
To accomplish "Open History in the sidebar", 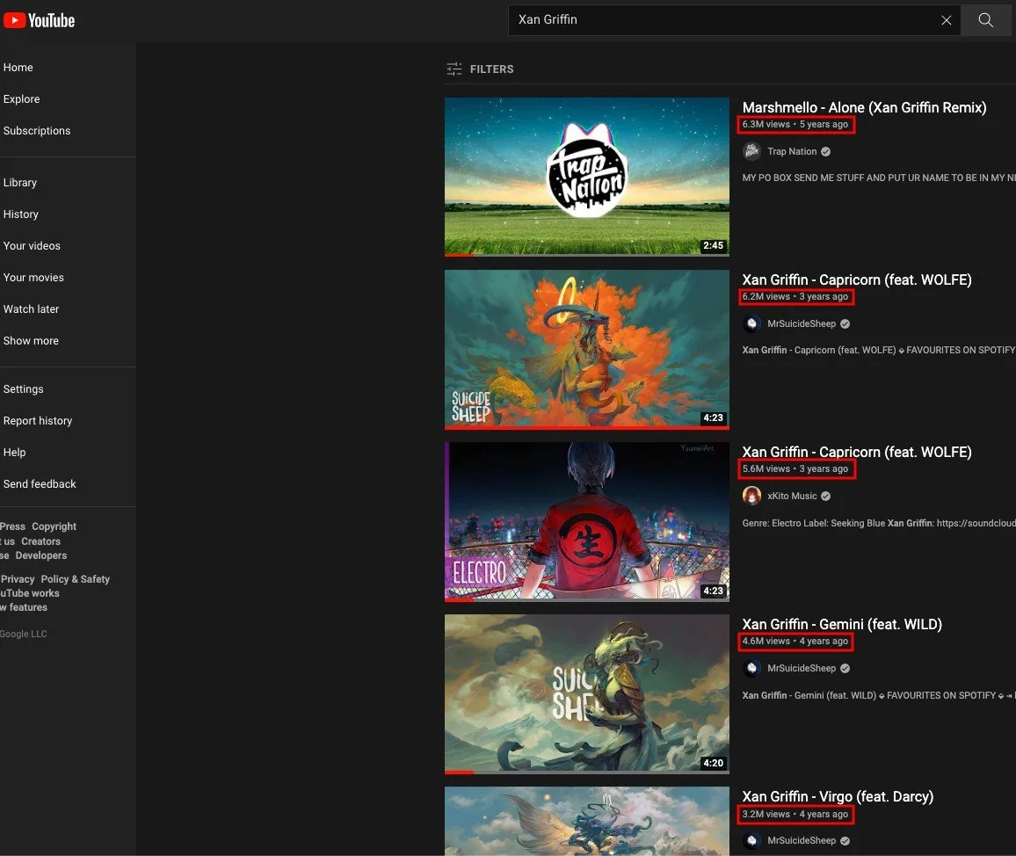I will click(21, 214).
